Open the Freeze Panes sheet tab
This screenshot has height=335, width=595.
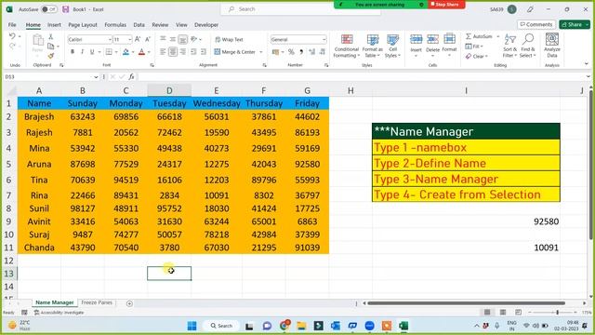(x=97, y=302)
